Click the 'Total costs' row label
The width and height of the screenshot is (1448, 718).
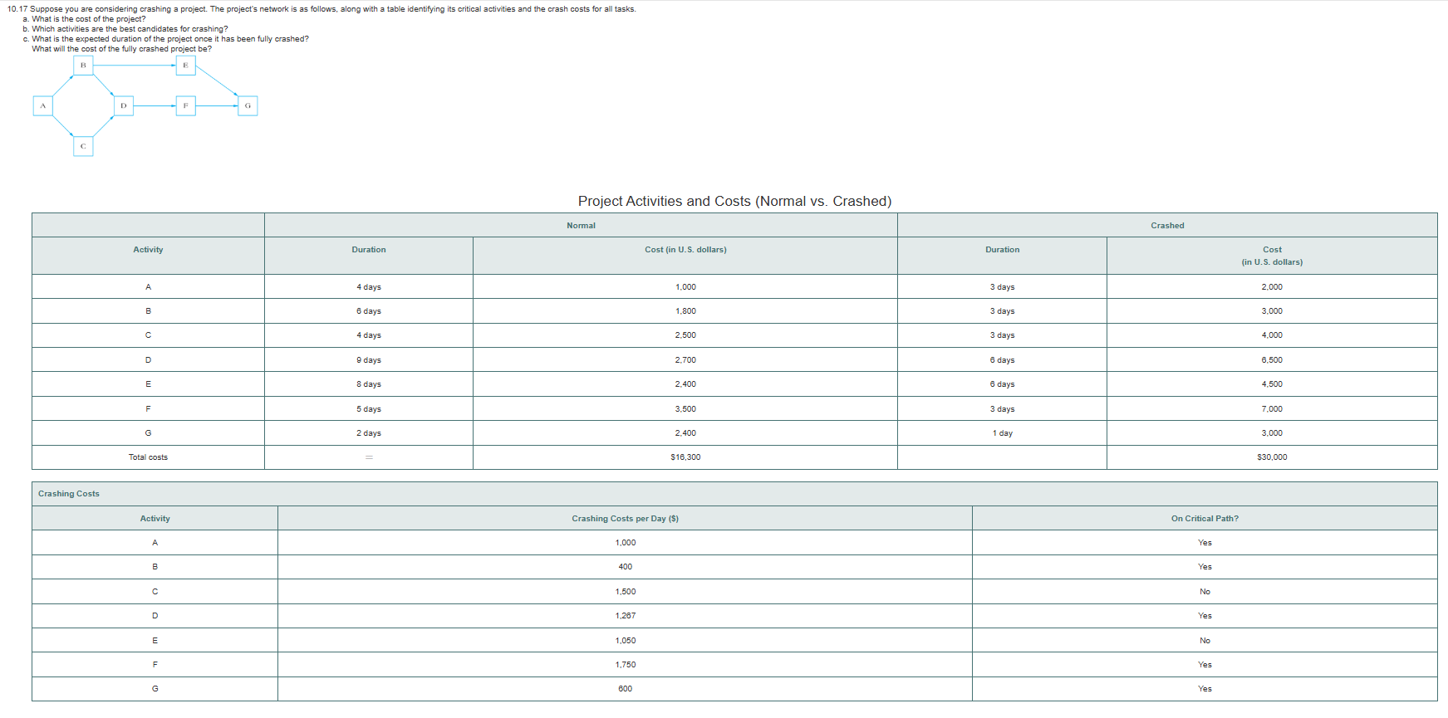tap(148, 457)
